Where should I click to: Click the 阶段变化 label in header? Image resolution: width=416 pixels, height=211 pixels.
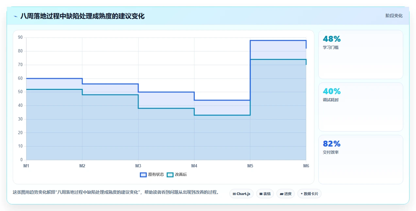point(394,16)
